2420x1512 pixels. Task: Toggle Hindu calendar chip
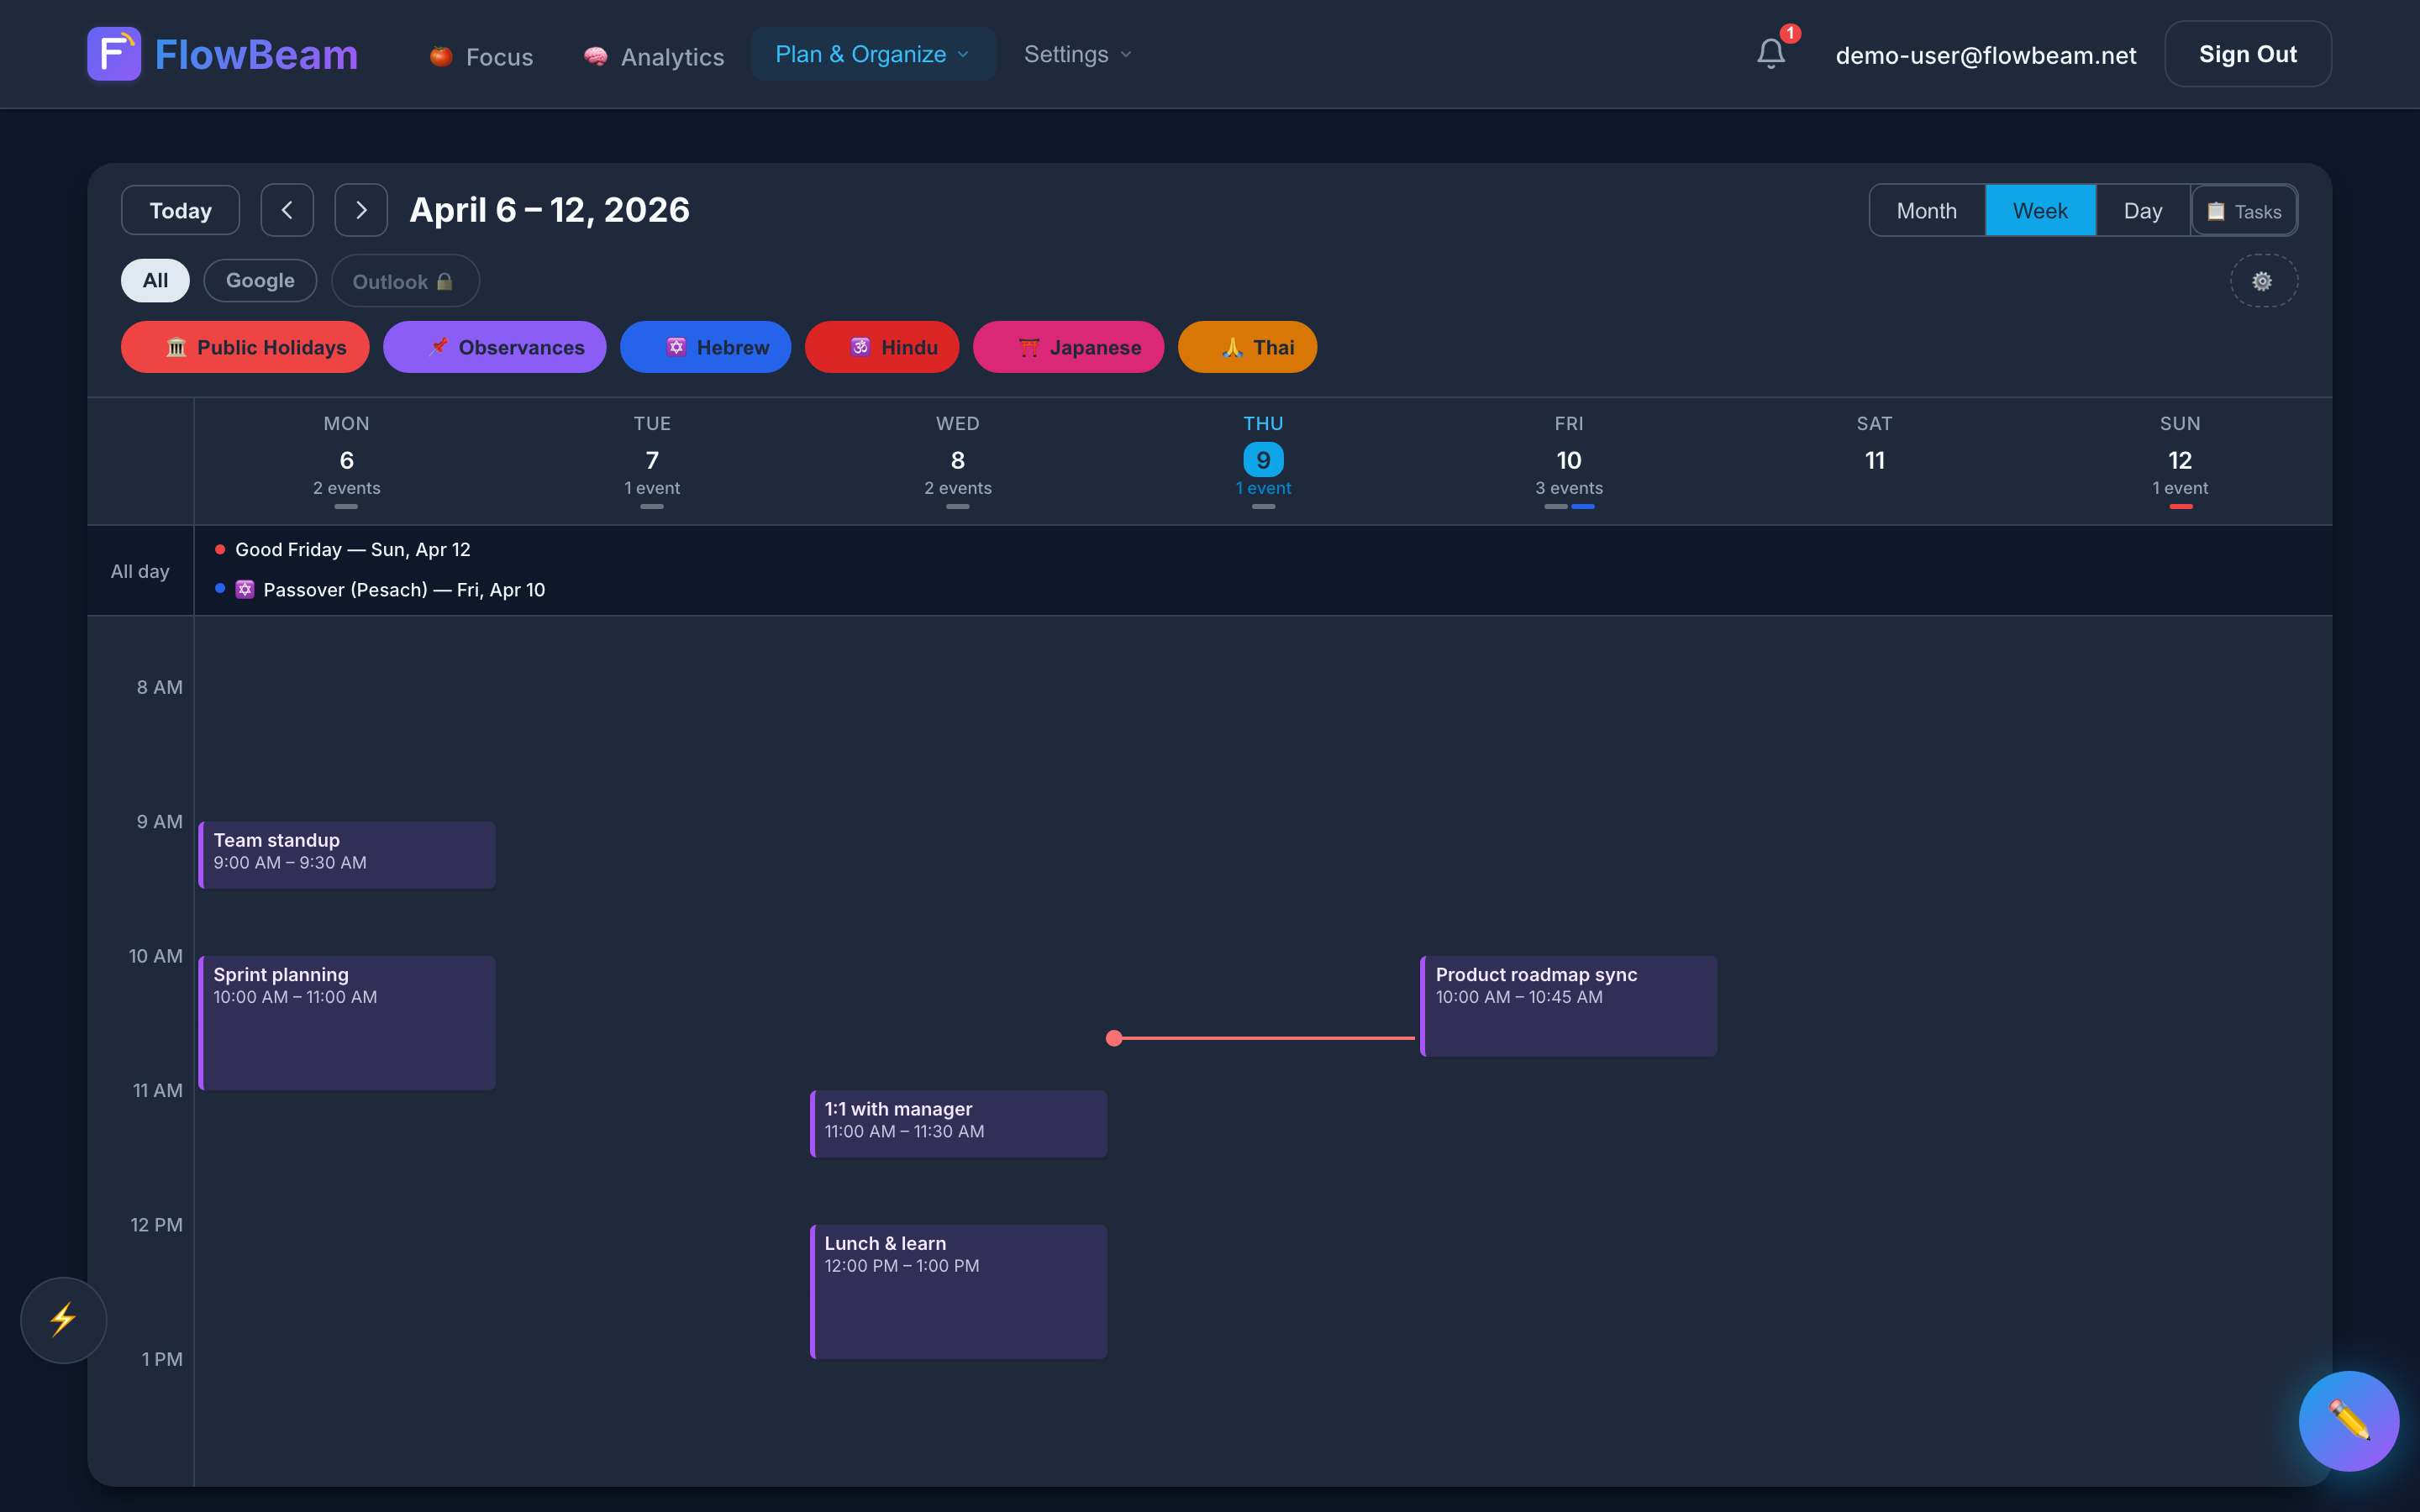coord(882,347)
